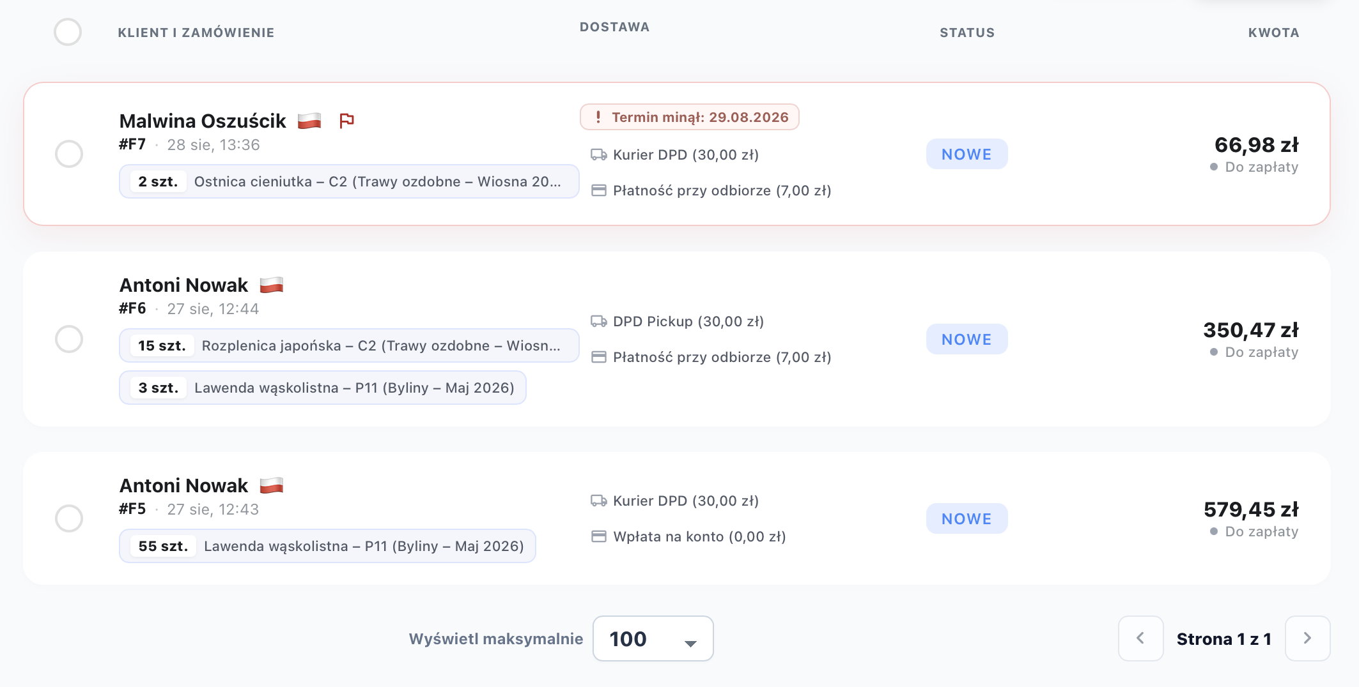1359x687 pixels.
Task: Click the 579,45 zł amount
Action: 1251,510
